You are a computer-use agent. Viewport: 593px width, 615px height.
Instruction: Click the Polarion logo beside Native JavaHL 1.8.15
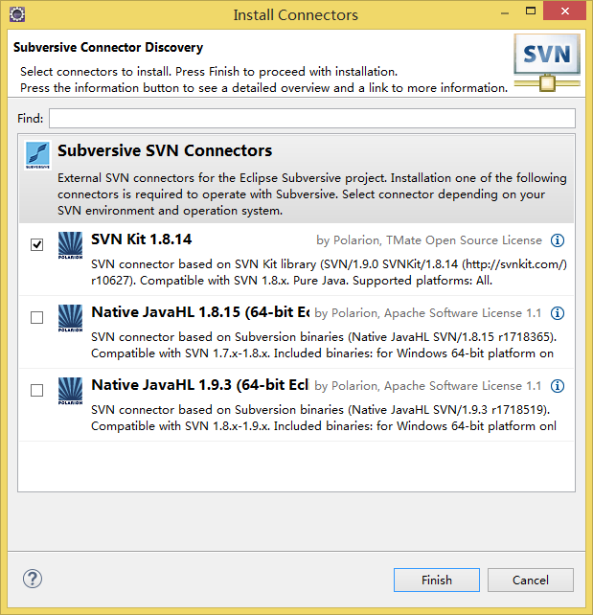click(x=70, y=318)
